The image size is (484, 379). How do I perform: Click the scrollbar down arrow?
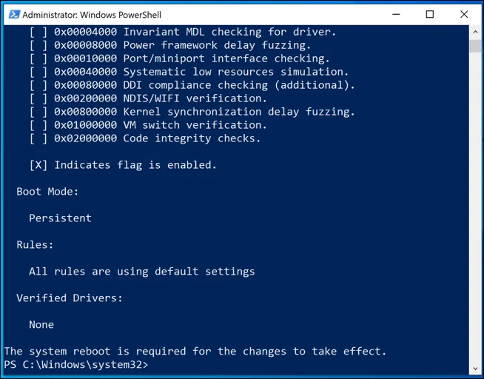tap(475, 366)
